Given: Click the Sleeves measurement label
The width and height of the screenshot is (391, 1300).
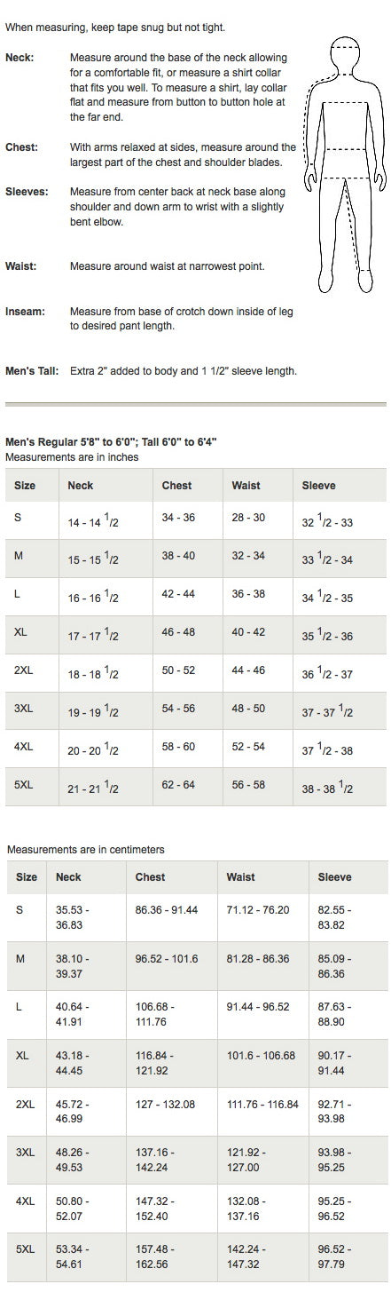Looking at the screenshot, I should pos(27,191).
